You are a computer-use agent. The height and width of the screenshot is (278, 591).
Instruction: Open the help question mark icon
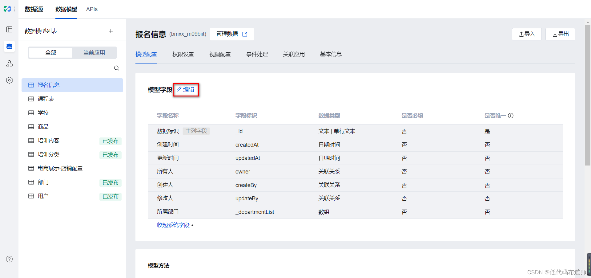click(10, 259)
